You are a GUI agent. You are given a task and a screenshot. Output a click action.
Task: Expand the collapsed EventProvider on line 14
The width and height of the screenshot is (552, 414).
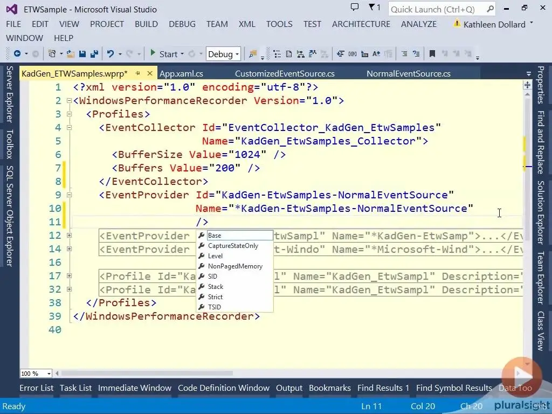(70, 249)
